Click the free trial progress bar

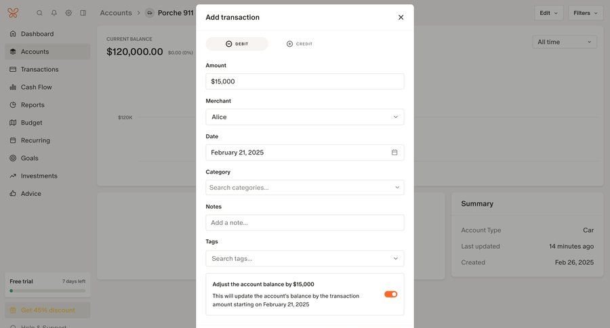click(47, 291)
